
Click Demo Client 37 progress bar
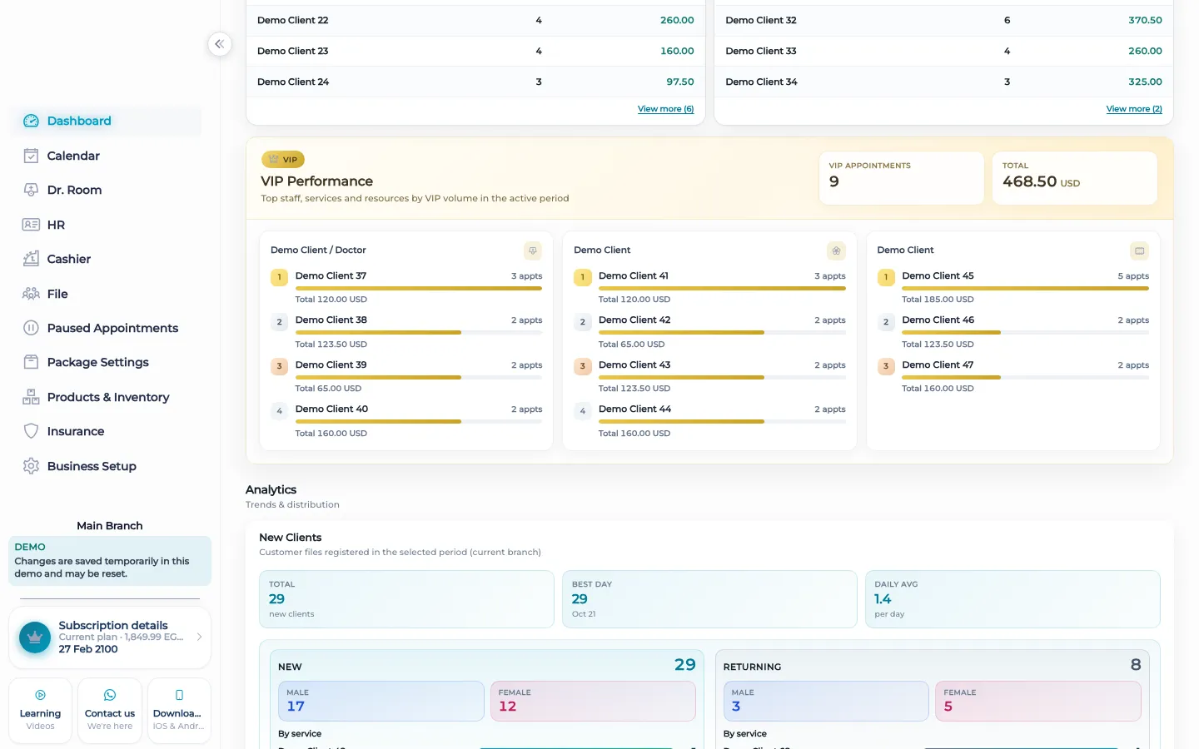(x=419, y=289)
